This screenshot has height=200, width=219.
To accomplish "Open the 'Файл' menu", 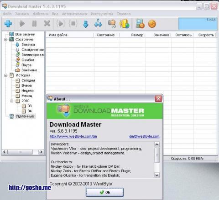I will point(7,14).
